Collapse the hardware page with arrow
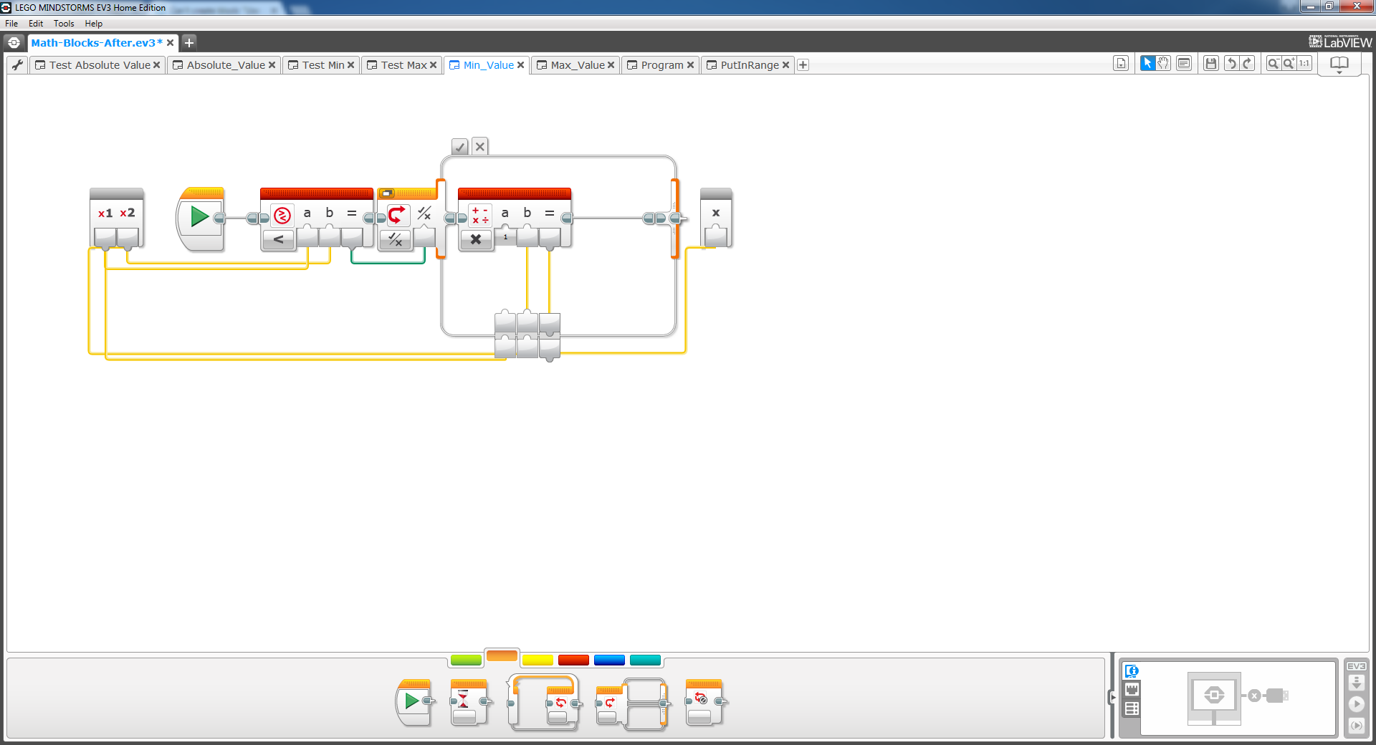 (x=1112, y=697)
